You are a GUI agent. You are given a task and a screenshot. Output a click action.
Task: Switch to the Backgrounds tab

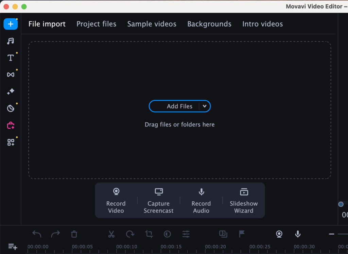[x=209, y=24]
